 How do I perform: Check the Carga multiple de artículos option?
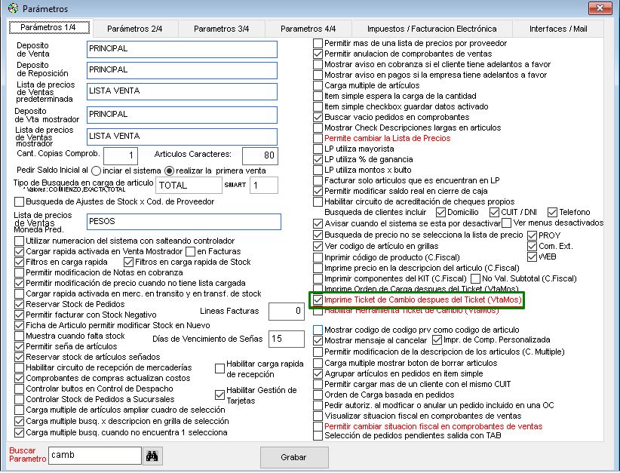(x=318, y=86)
